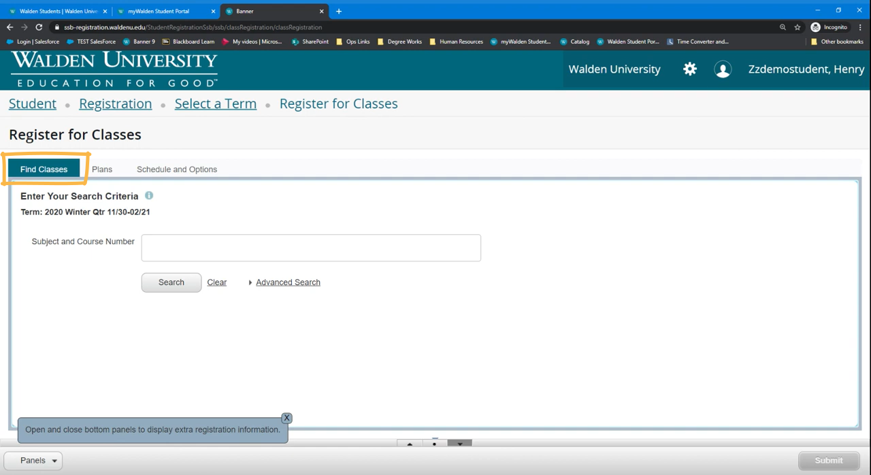Image resolution: width=871 pixels, height=475 pixels.
Task: Open the Human Resources bookmark folder
Action: tap(456, 42)
